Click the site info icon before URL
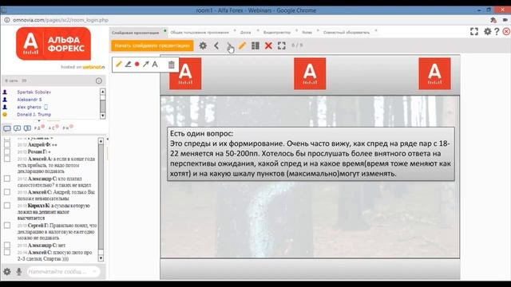 7,20
